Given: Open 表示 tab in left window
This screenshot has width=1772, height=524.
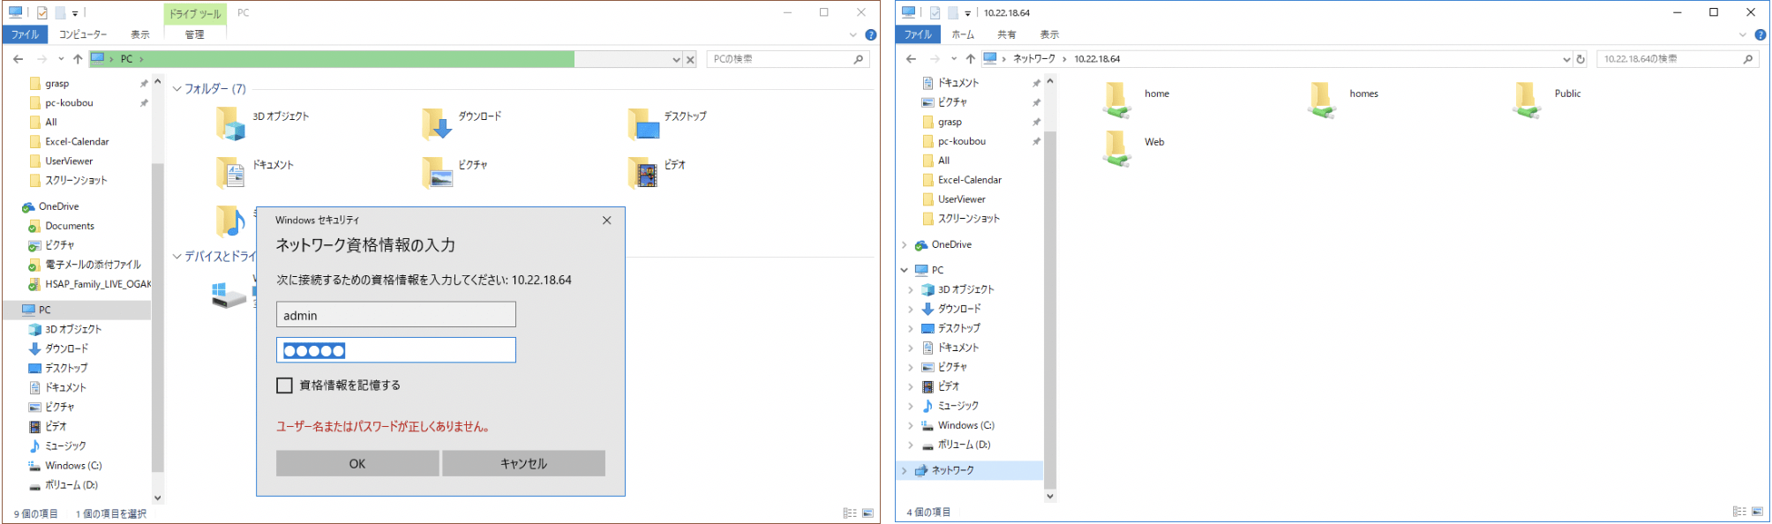Looking at the screenshot, I should [140, 34].
